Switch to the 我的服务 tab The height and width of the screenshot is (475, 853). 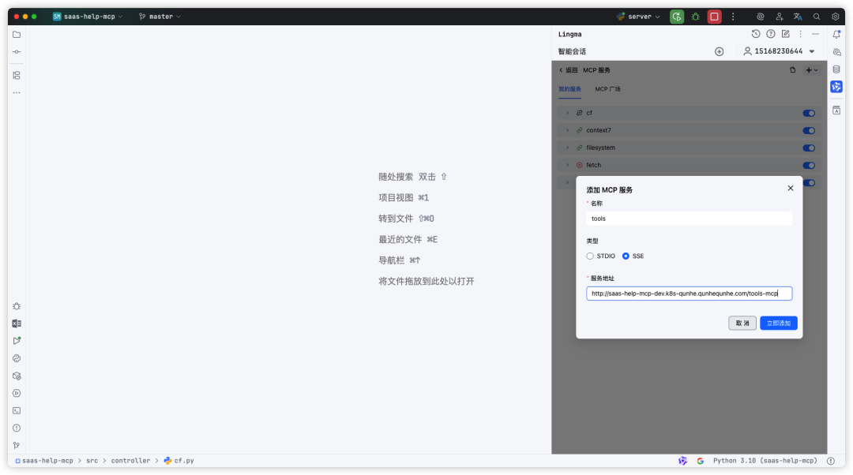tap(569, 89)
